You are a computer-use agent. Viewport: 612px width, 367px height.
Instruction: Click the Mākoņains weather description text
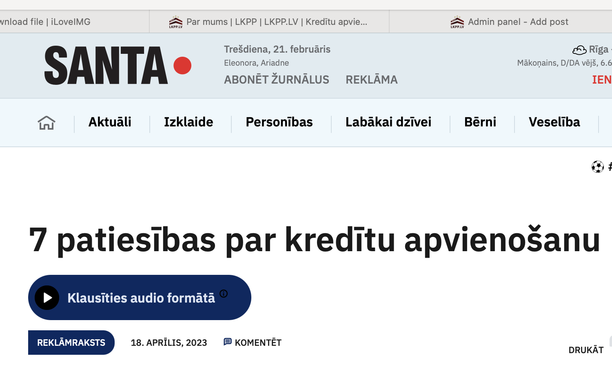click(x=565, y=63)
